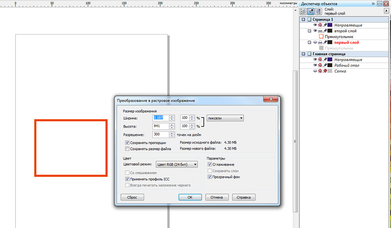The height and width of the screenshot is (228, 391).
Task: Click the Ширина percent spinner arrows
Action: coord(192,118)
